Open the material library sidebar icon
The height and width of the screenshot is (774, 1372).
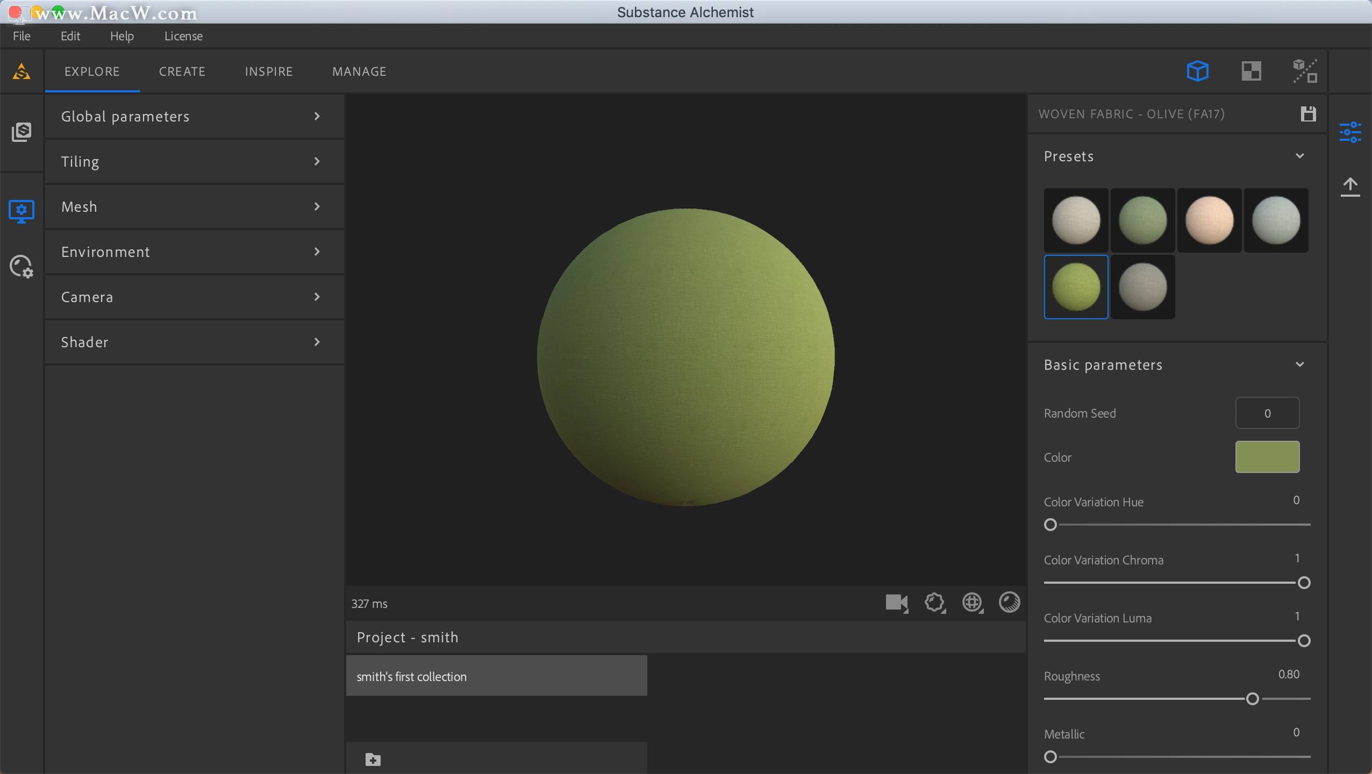22,132
